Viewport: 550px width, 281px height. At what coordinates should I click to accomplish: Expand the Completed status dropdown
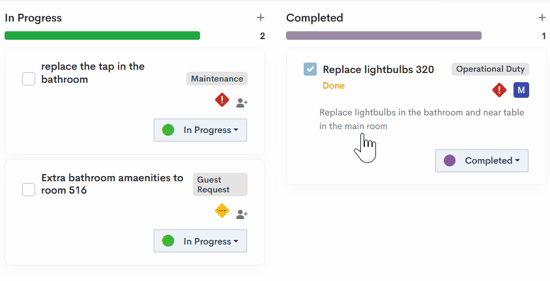point(482,160)
